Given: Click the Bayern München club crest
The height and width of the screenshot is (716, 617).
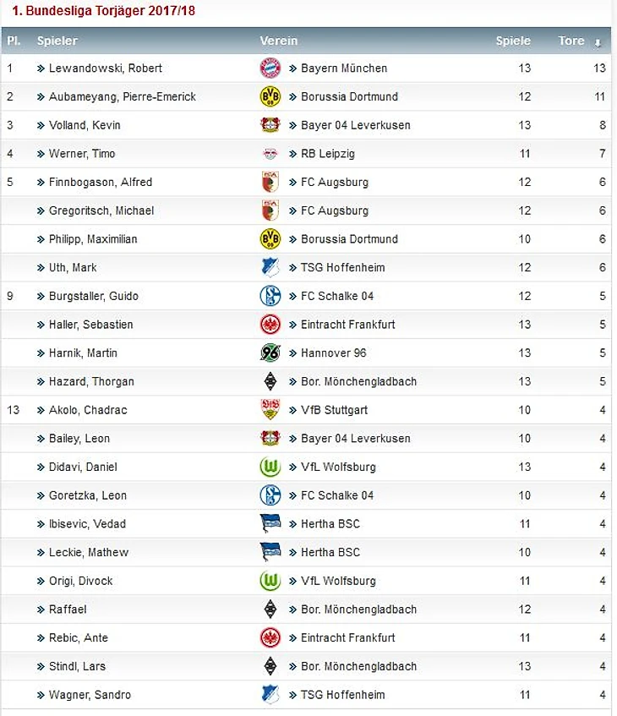Looking at the screenshot, I should pyautogui.click(x=270, y=68).
